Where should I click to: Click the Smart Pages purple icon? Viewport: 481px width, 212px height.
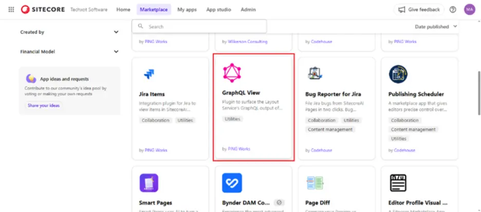tap(149, 183)
